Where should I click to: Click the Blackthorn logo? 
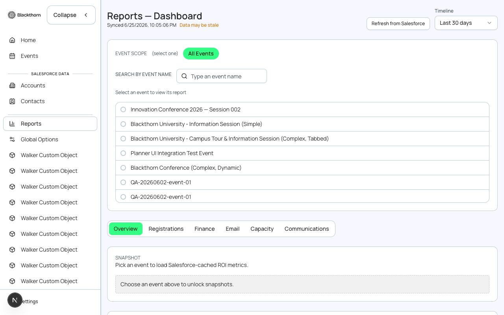(x=24, y=15)
